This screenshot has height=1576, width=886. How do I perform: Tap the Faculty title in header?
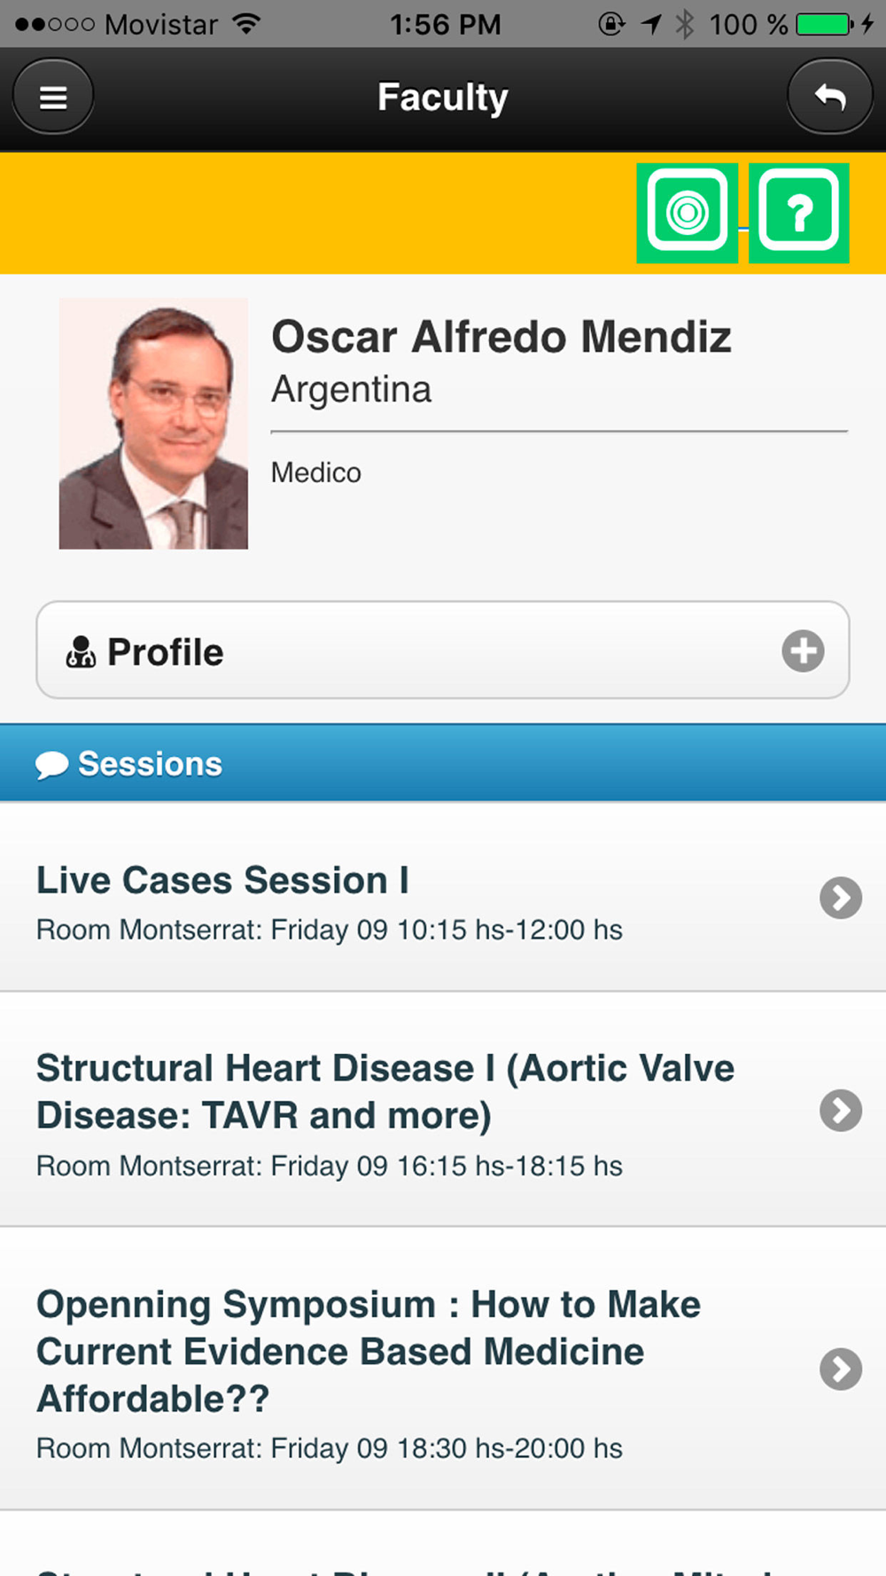[442, 97]
